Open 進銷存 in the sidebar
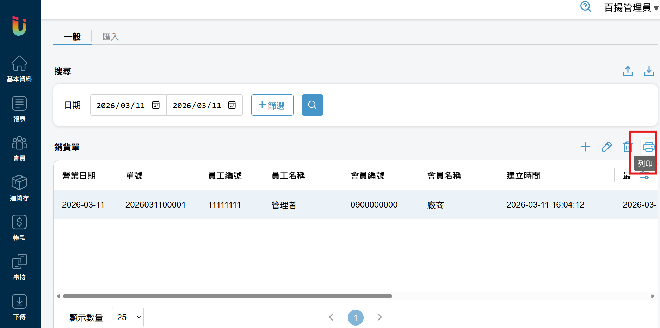Image resolution: width=660 pixels, height=328 pixels. coord(19,188)
